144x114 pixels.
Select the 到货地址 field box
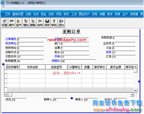(x=31, y=48)
